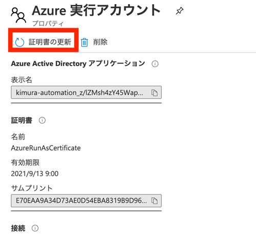Click the 証明書の更新 refresh icon
Viewport: 256px width, 237px height.
(x=19, y=42)
